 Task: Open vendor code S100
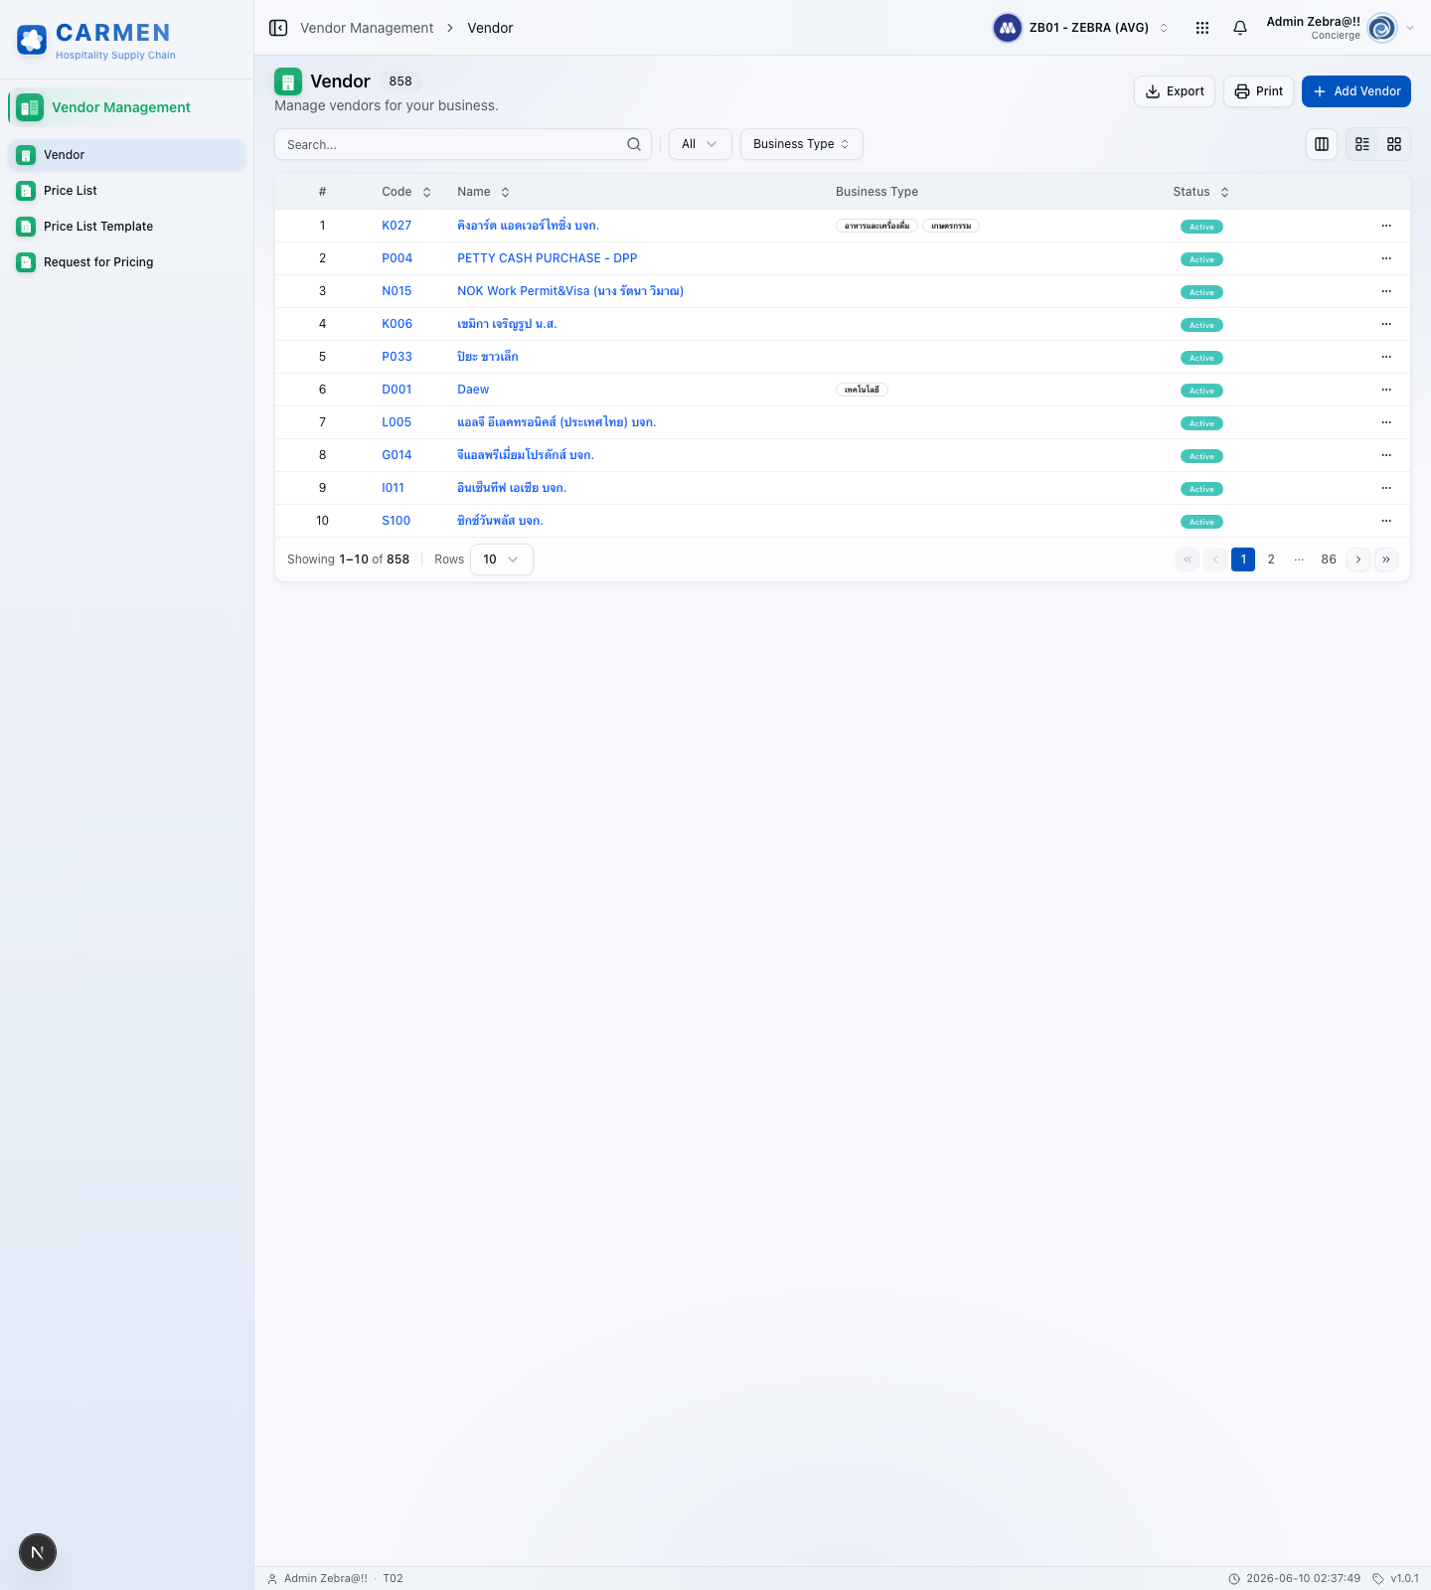pyautogui.click(x=397, y=521)
